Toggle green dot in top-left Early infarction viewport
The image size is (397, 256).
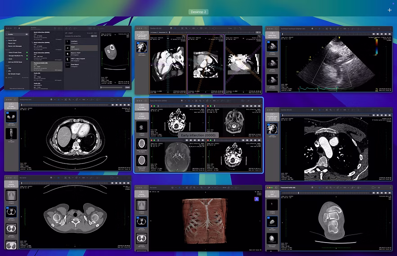154,106
